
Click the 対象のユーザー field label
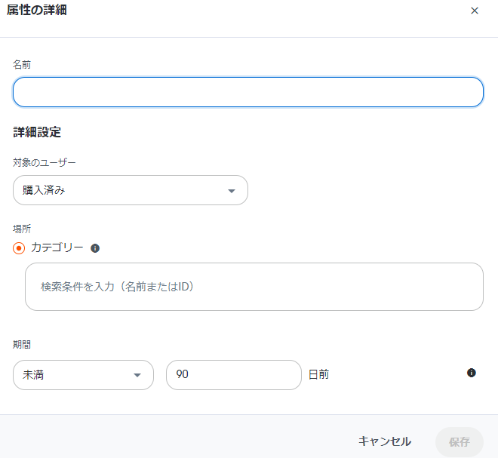(x=45, y=162)
